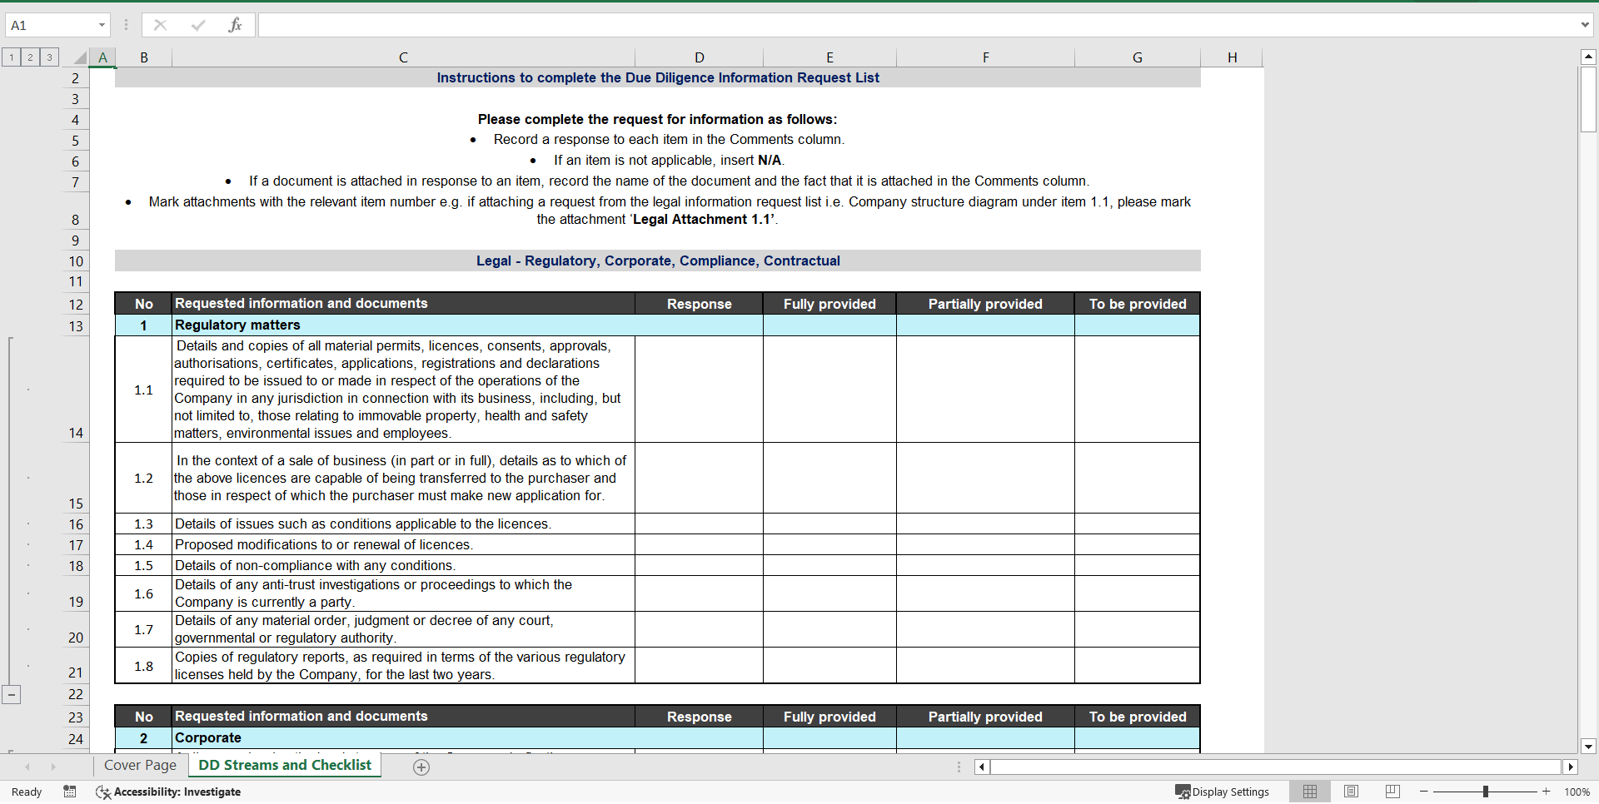Collapse the row group using the minus button

click(x=12, y=694)
